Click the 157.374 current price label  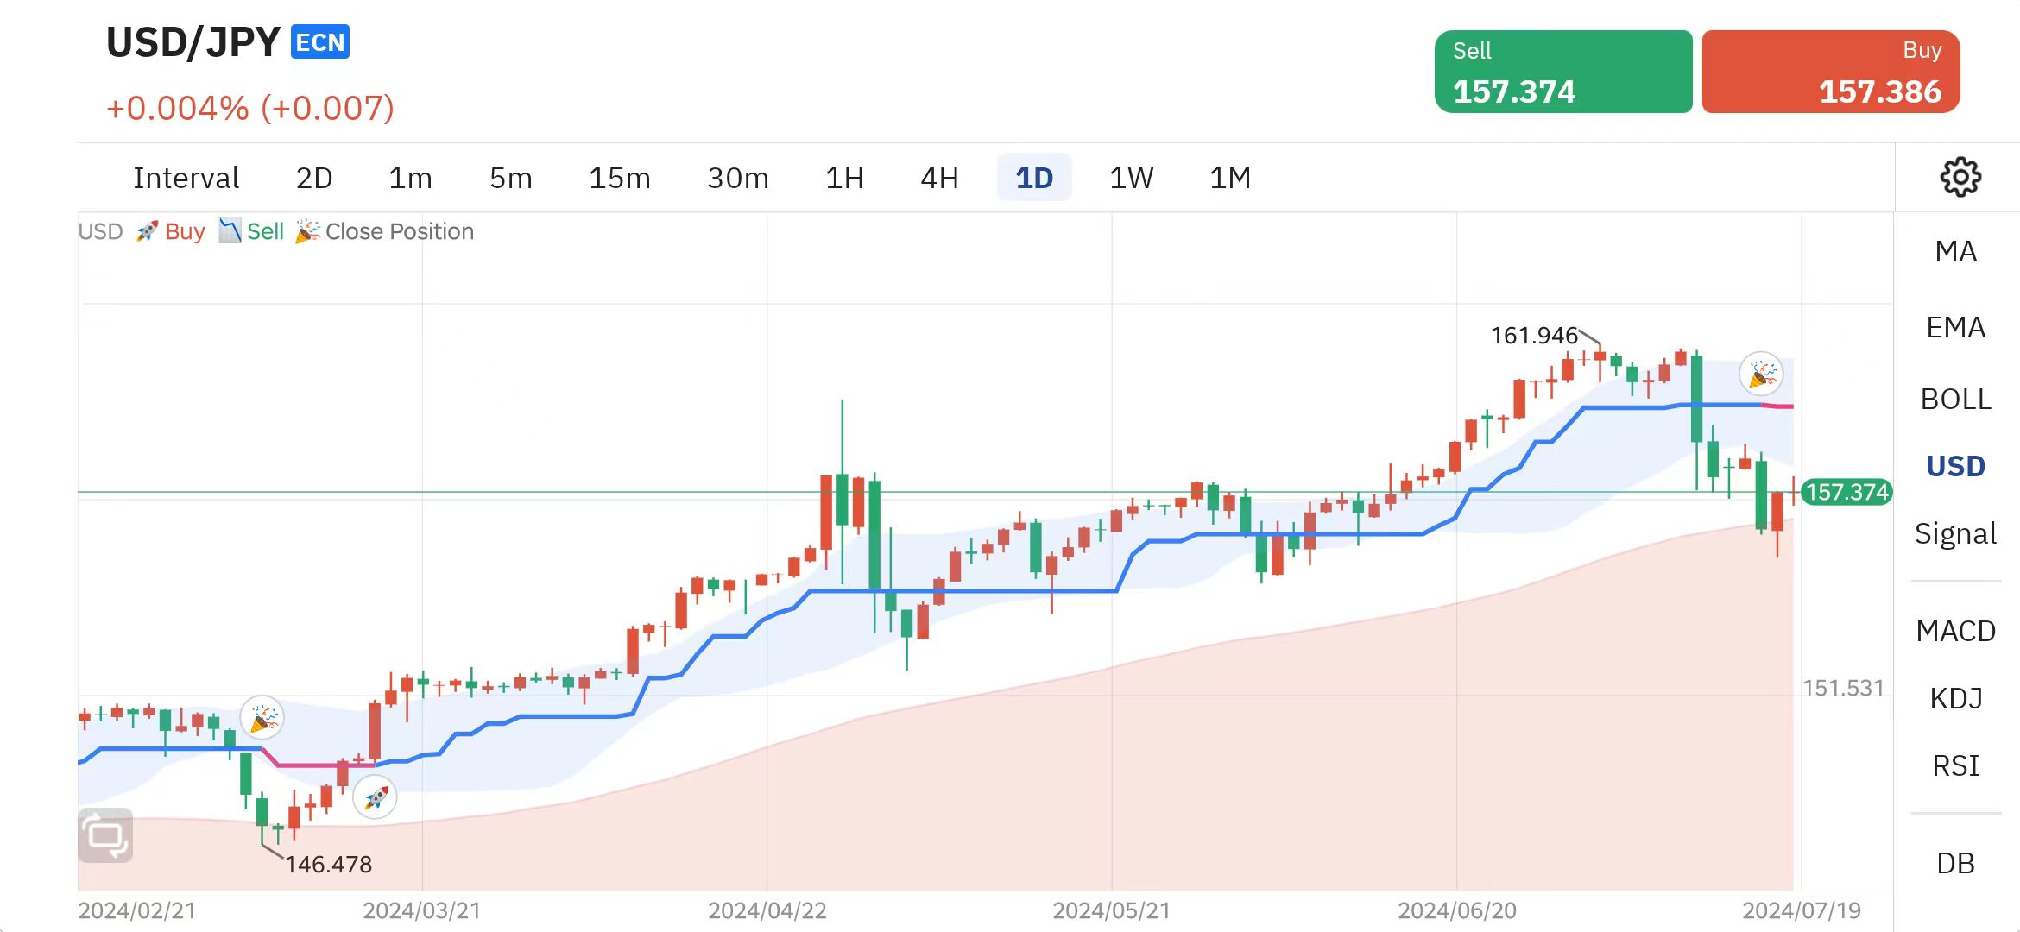1847,493
